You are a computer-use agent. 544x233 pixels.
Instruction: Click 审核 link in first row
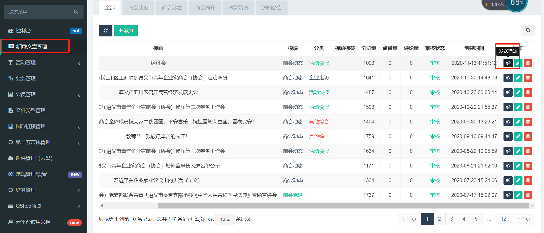(x=435, y=63)
